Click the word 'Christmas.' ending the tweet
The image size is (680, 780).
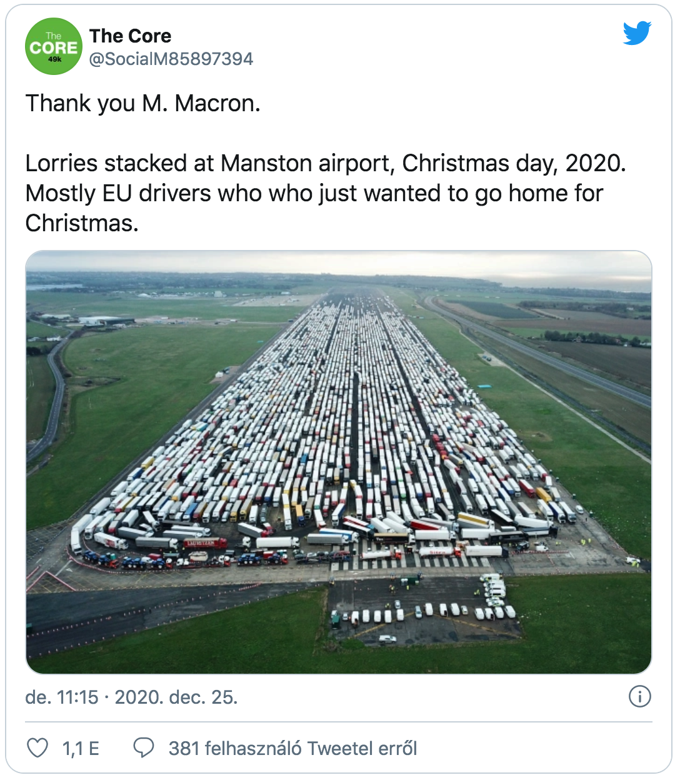click(82, 223)
